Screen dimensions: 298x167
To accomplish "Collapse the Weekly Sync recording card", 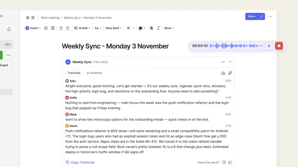I will pyautogui.click(x=230, y=62).
